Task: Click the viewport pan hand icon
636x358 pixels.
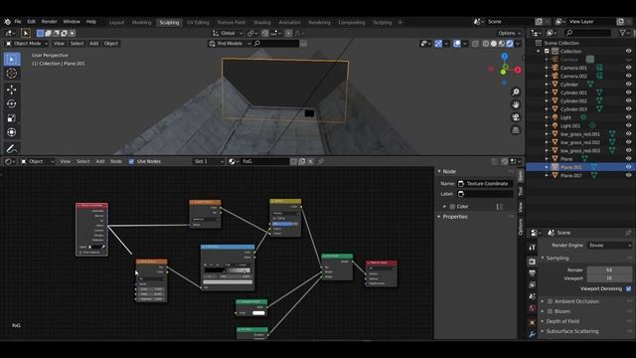Action: click(x=516, y=104)
